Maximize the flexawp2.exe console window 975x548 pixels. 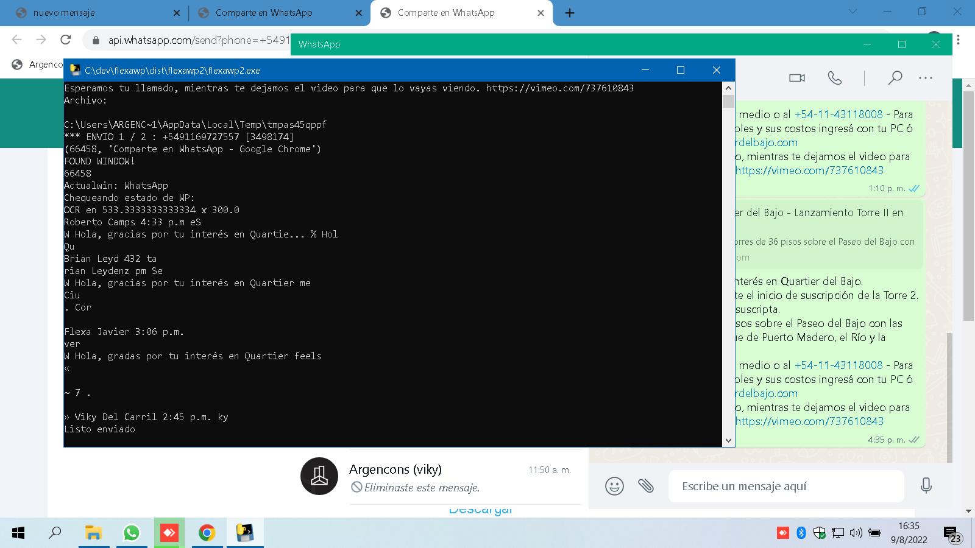coord(681,70)
